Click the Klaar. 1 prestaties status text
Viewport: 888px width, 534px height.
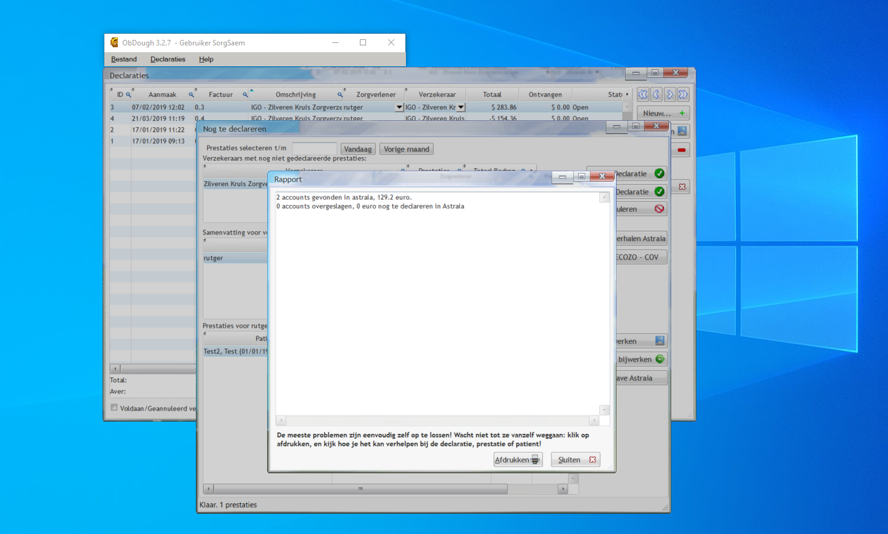coord(228,505)
